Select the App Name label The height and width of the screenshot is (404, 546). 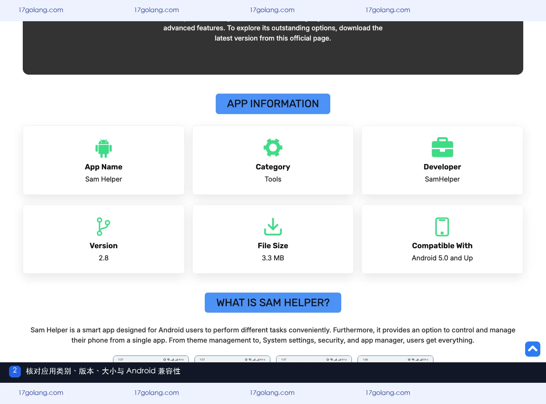click(104, 167)
